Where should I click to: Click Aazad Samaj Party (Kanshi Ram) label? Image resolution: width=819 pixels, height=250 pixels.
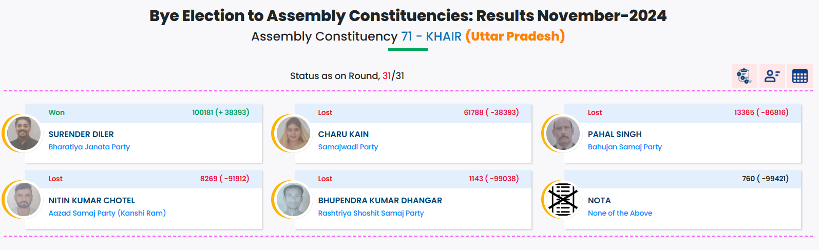pyautogui.click(x=107, y=213)
